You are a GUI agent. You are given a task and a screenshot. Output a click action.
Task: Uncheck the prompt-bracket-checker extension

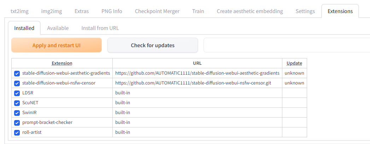point(17,123)
